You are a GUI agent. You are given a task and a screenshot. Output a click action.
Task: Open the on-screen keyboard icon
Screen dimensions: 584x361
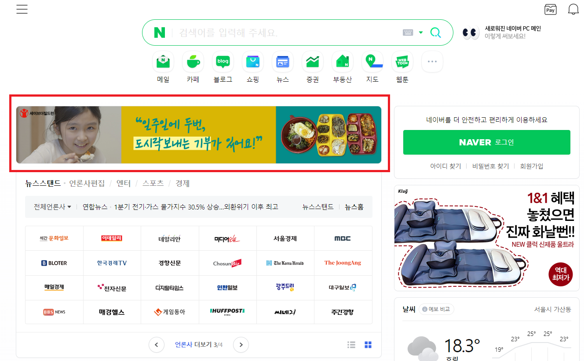click(x=408, y=32)
